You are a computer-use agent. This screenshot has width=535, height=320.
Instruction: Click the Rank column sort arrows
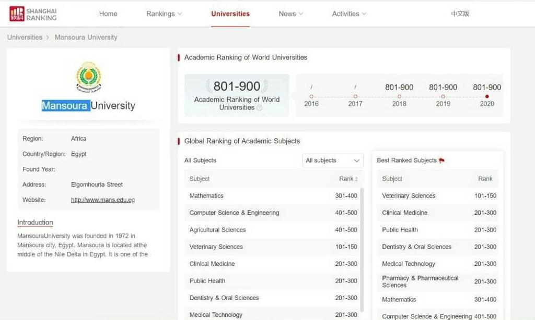357,179
